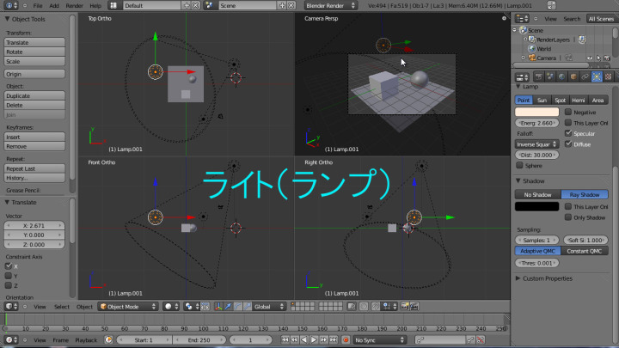Image resolution: width=619 pixels, height=348 pixels.
Task: Open the Render menu
Action: pos(74,5)
